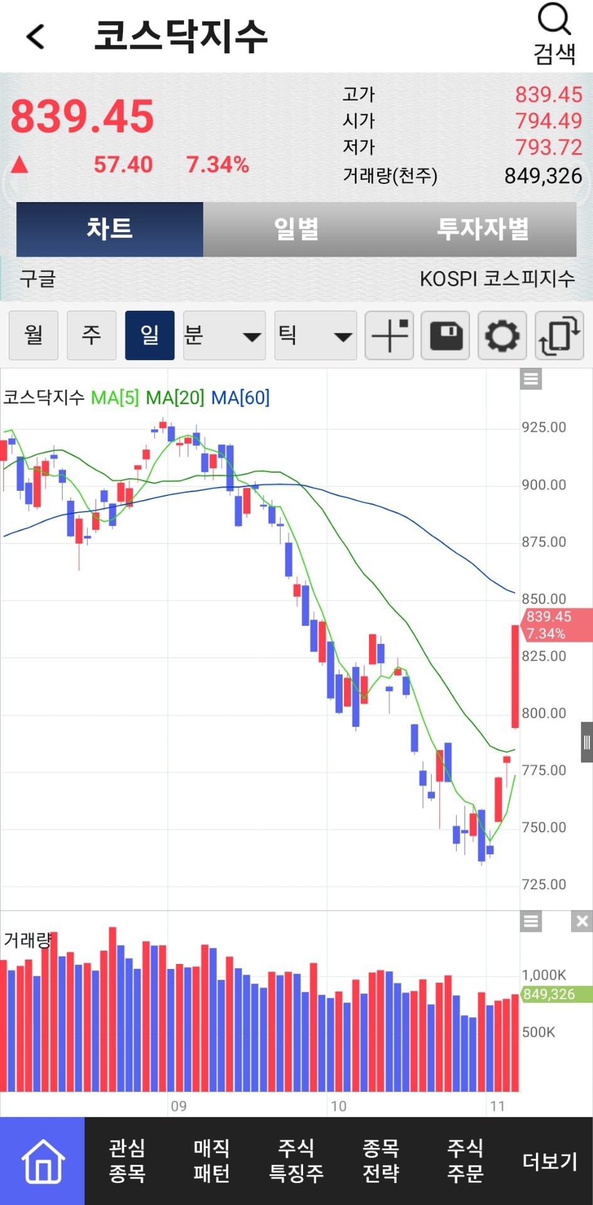Tap the 7.34% change rate
Viewport: 593px width, 1205px height.
(x=218, y=164)
